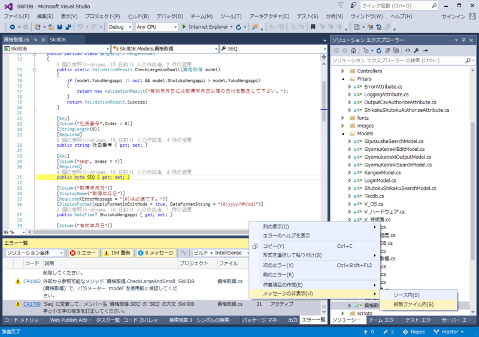Click the サインイン sign-in link
The image size is (479, 337).
(453, 17)
